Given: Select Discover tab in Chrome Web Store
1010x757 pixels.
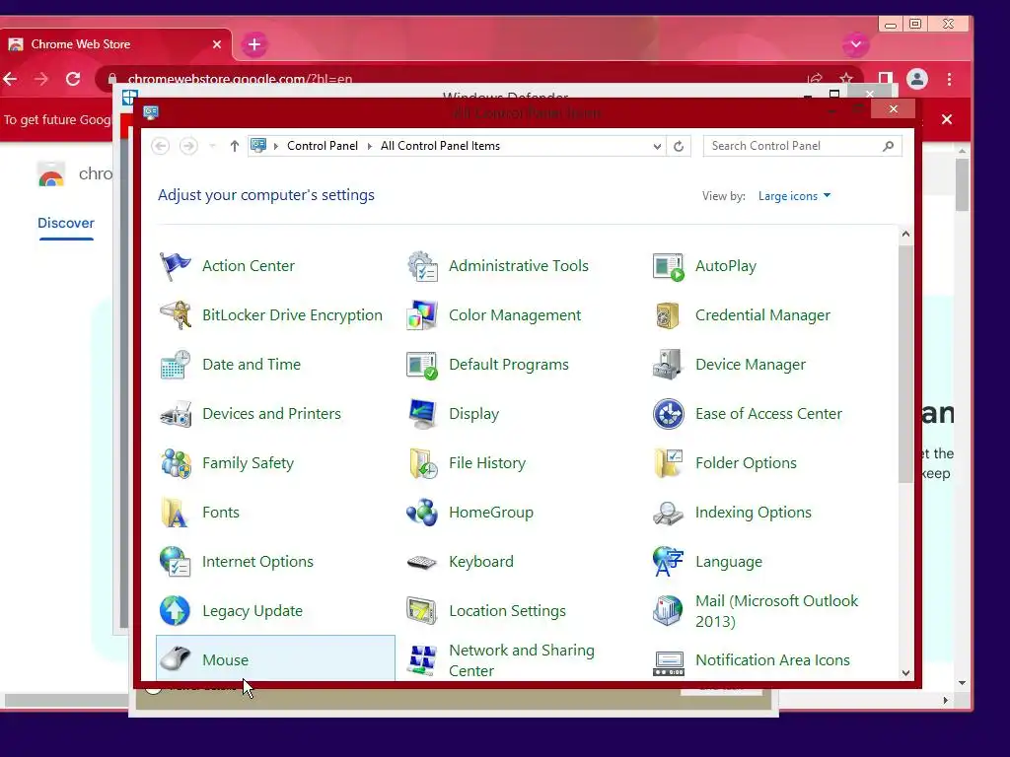Looking at the screenshot, I should pyautogui.click(x=66, y=224).
